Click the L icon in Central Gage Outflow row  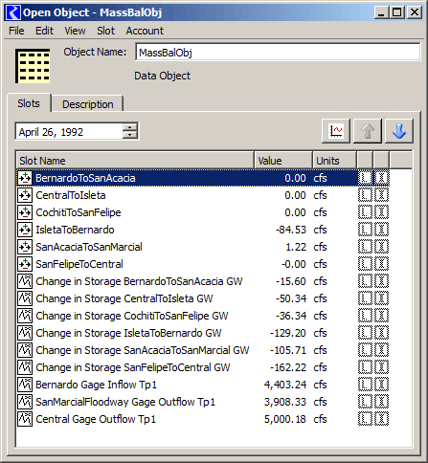[365, 419]
